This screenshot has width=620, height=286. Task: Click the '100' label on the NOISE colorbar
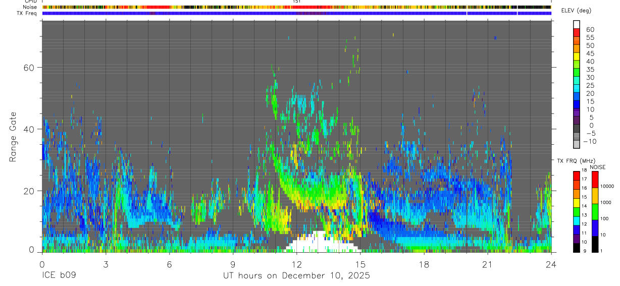(x=604, y=218)
